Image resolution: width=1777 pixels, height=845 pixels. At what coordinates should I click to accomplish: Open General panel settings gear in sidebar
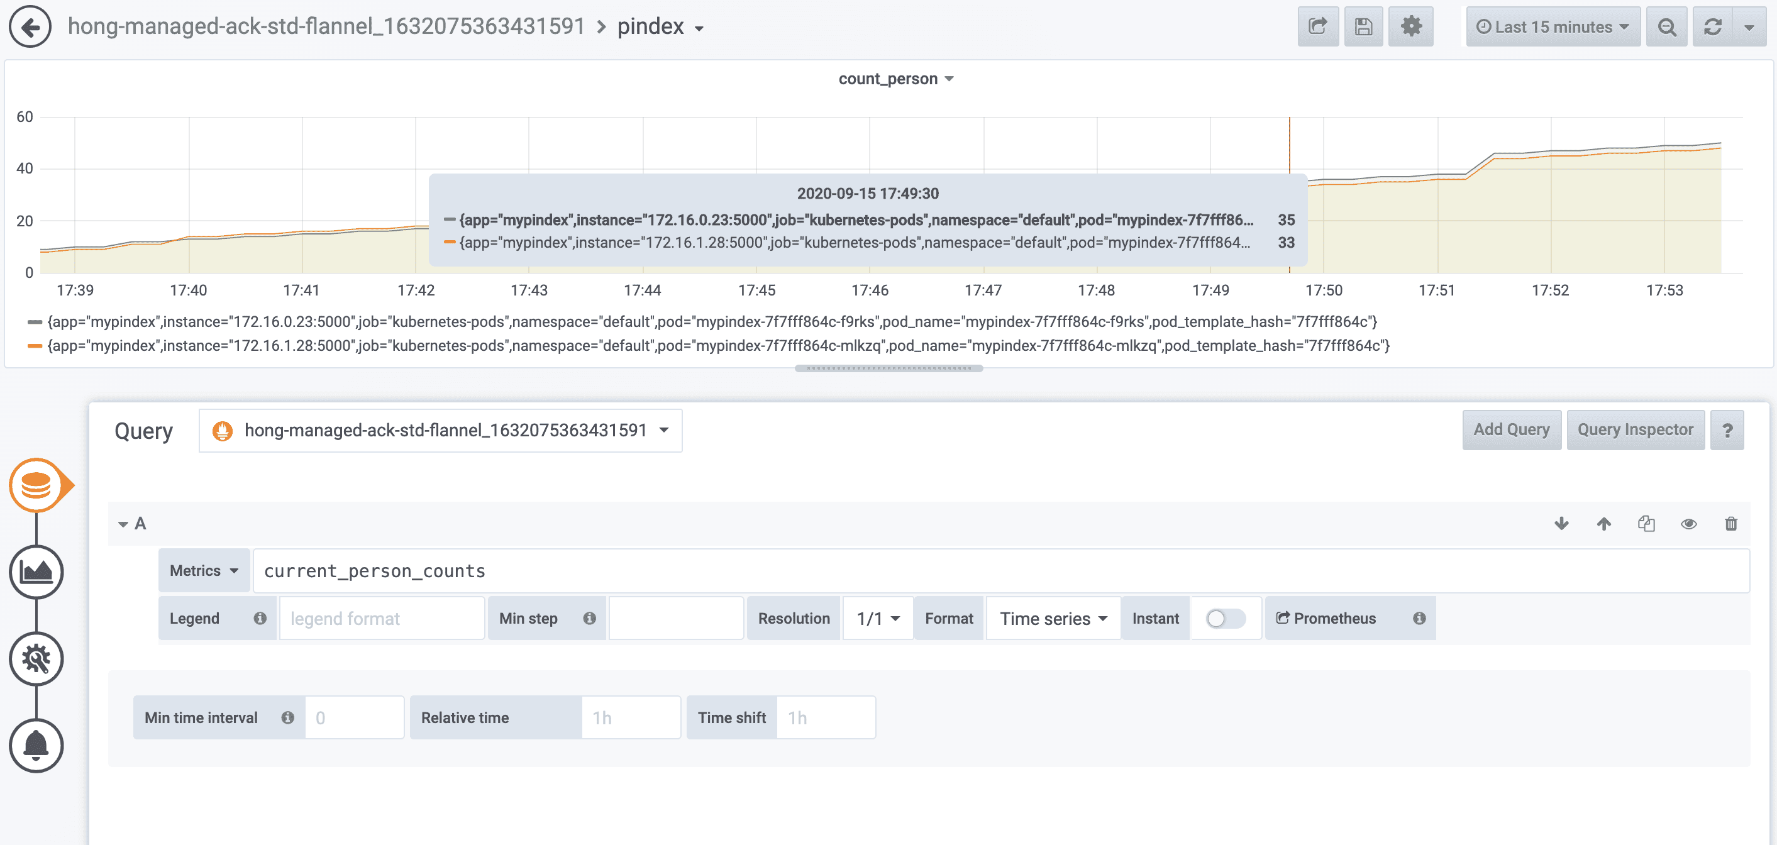pos(36,659)
